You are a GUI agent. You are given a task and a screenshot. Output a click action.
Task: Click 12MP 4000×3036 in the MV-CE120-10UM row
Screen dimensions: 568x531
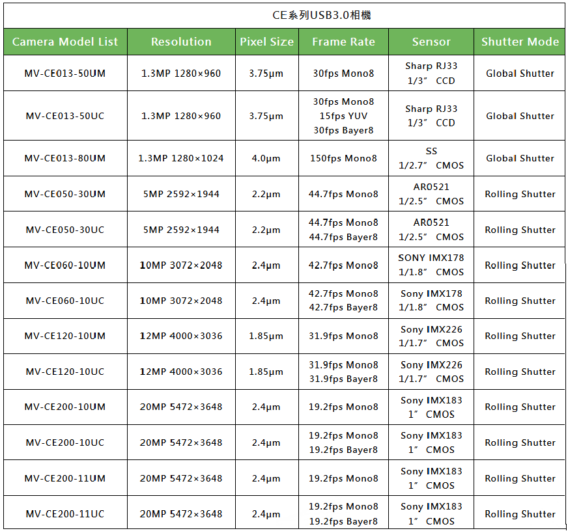pyautogui.click(x=181, y=336)
